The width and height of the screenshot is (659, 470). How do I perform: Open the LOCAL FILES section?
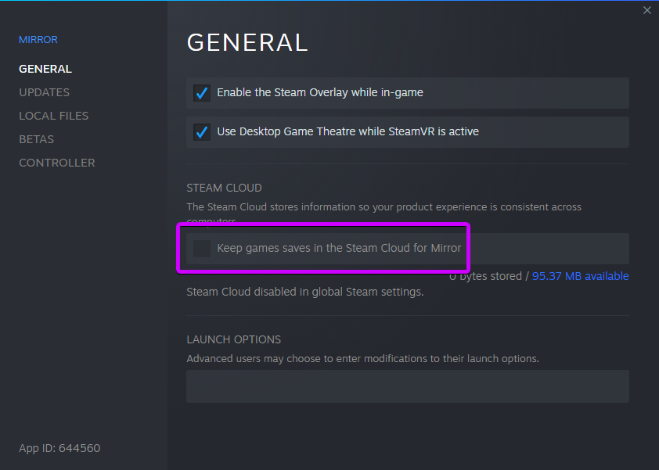(53, 116)
